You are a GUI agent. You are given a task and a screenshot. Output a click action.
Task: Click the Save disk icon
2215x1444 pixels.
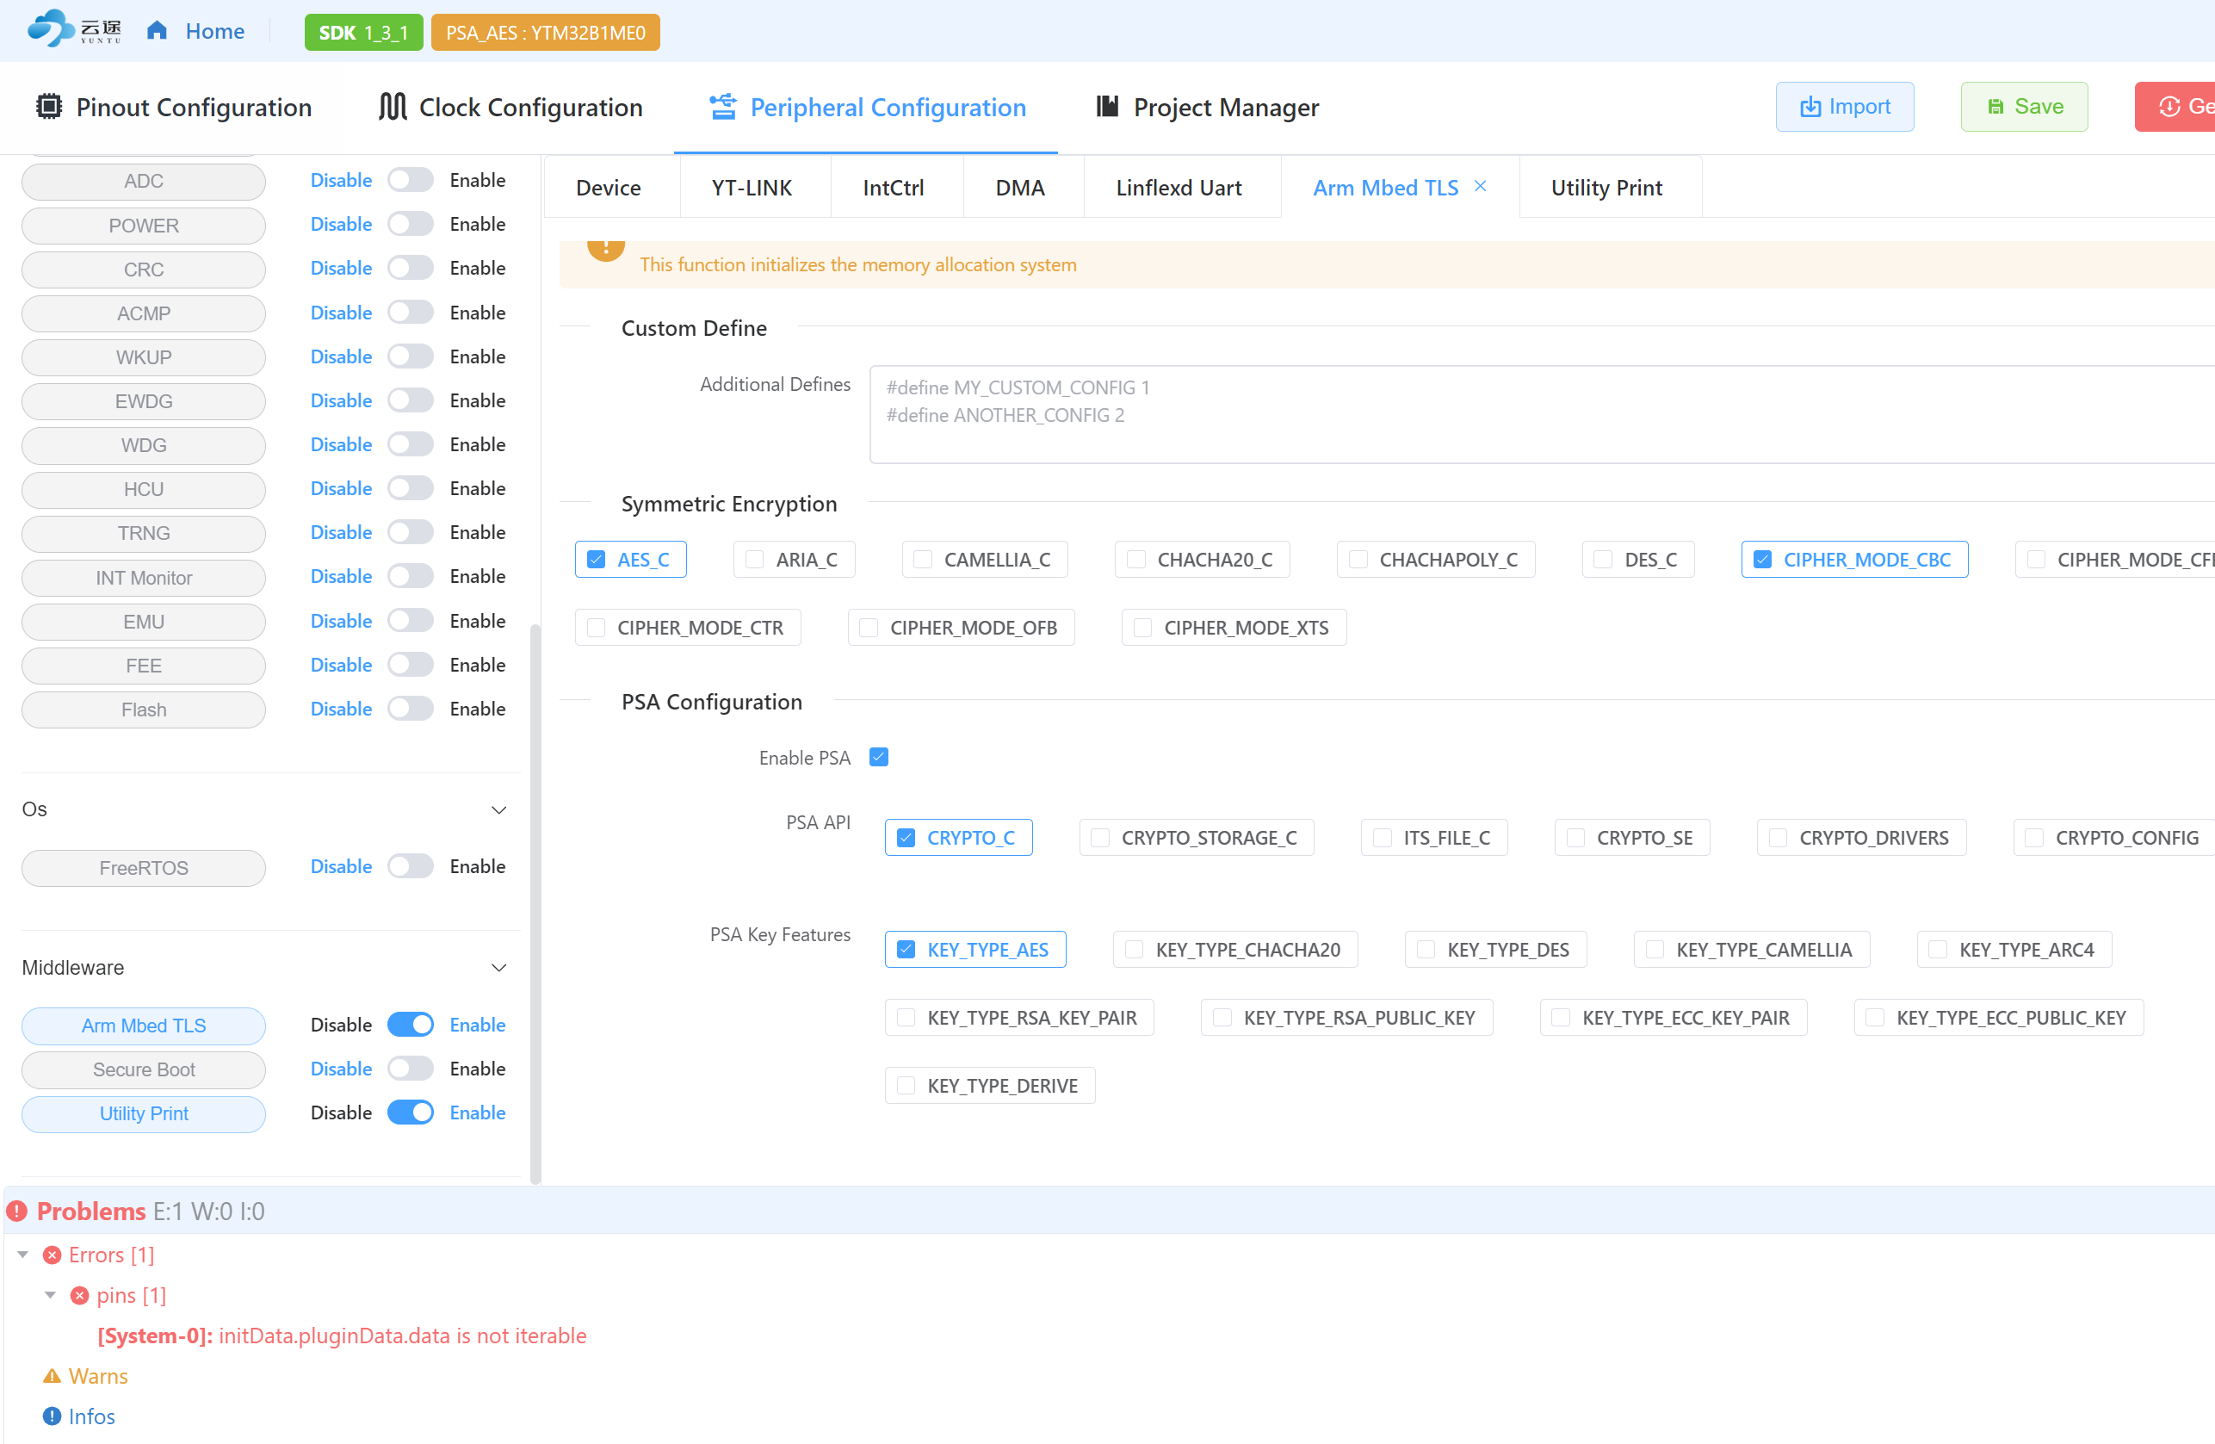coord(1995,107)
